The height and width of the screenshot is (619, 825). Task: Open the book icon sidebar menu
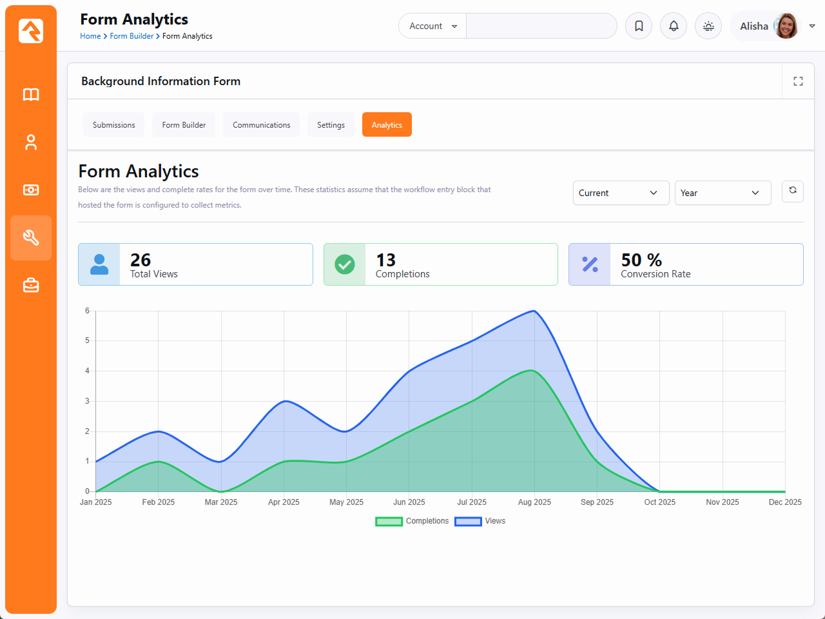point(31,95)
